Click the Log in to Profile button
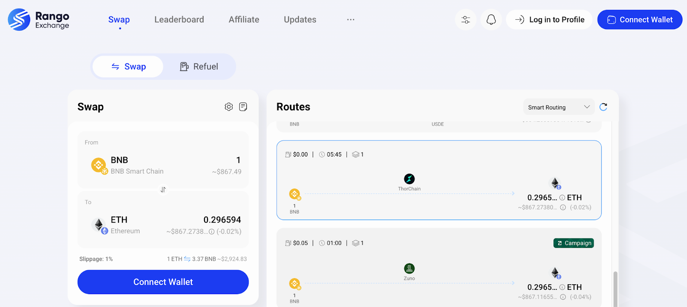The image size is (687, 307). point(549,20)
